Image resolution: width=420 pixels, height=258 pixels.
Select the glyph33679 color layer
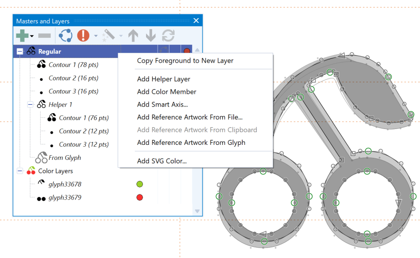(65, 198)
